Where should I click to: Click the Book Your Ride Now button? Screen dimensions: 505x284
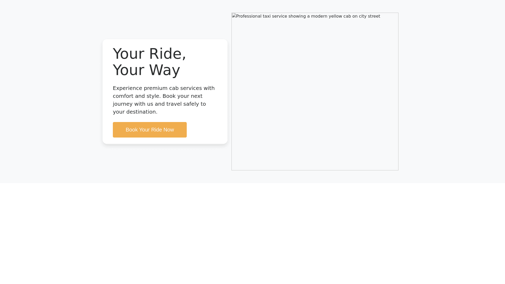point(150,130)
